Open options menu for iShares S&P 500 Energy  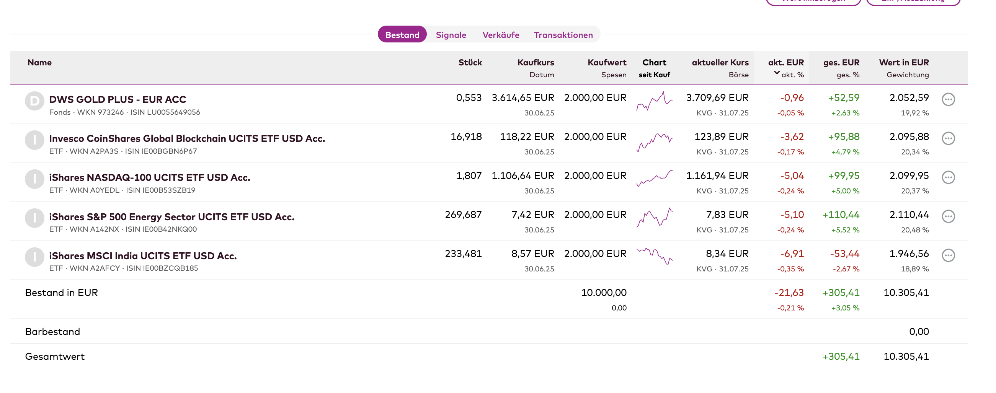point(948,217)
